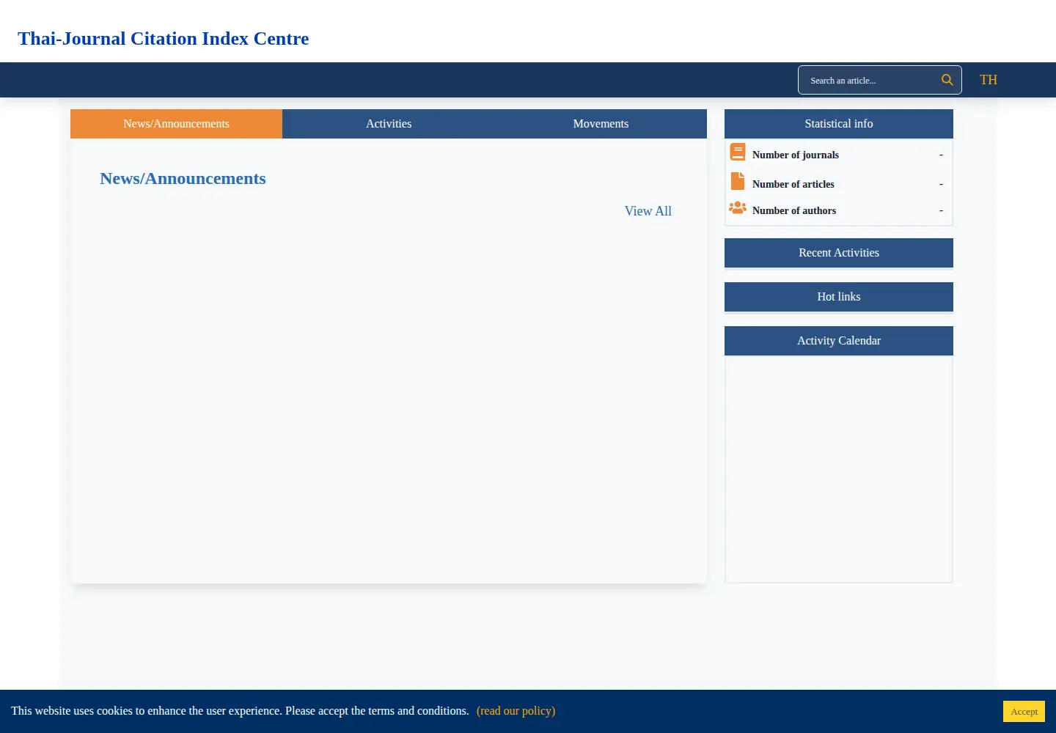The width and height of the screenshot is (1056, 733).
Task: Click the View All link
Action: (648, 211)
